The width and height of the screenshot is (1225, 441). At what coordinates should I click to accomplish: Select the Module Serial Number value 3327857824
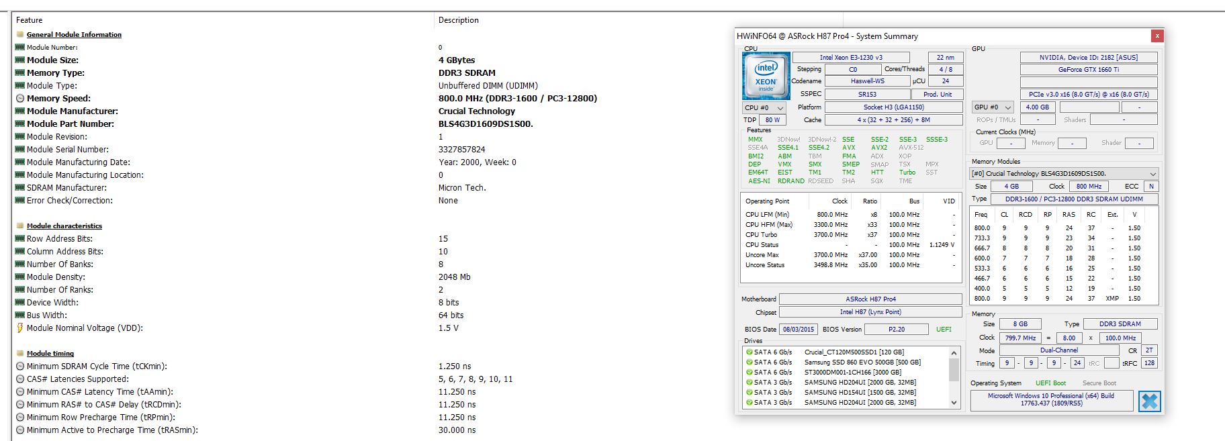point(462,150)
